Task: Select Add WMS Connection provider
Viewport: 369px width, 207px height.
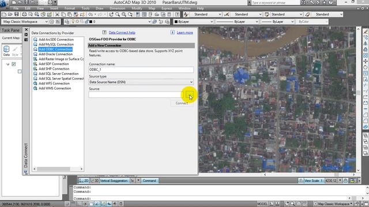Action: [55, 88]
